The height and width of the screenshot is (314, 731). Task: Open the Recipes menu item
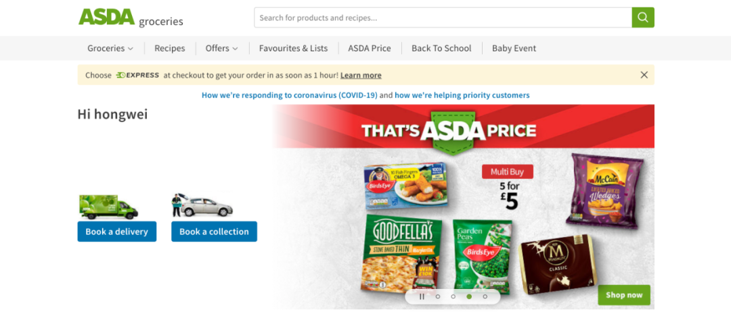(170, 49)
